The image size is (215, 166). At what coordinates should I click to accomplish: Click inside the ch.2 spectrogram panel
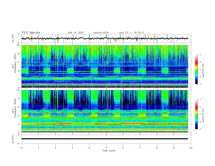pos(105,111)
